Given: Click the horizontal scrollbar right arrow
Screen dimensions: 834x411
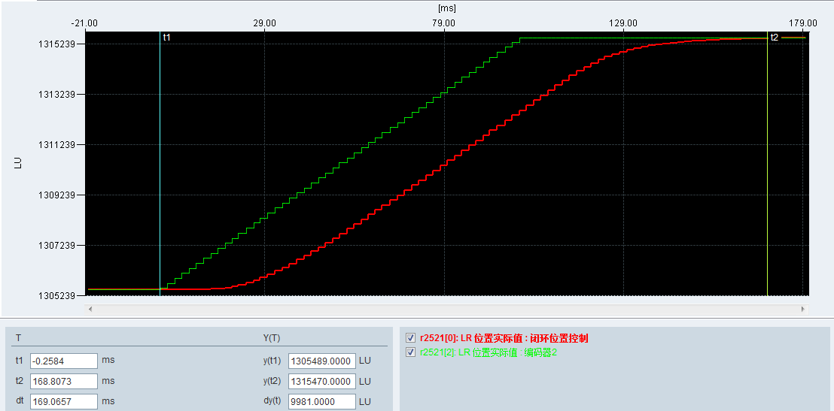Looking at the screenshot, I should point(803,309).
